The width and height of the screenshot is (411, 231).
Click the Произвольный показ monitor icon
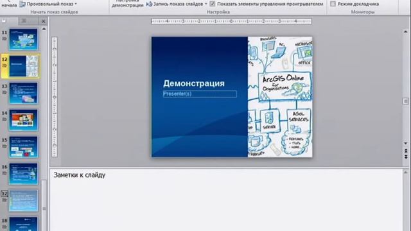coord(22,4)
